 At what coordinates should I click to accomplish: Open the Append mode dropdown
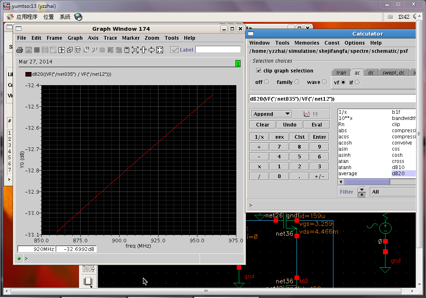click(x=272, y=114)
